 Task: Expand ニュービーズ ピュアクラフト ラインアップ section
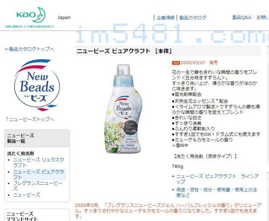(216, 179)
